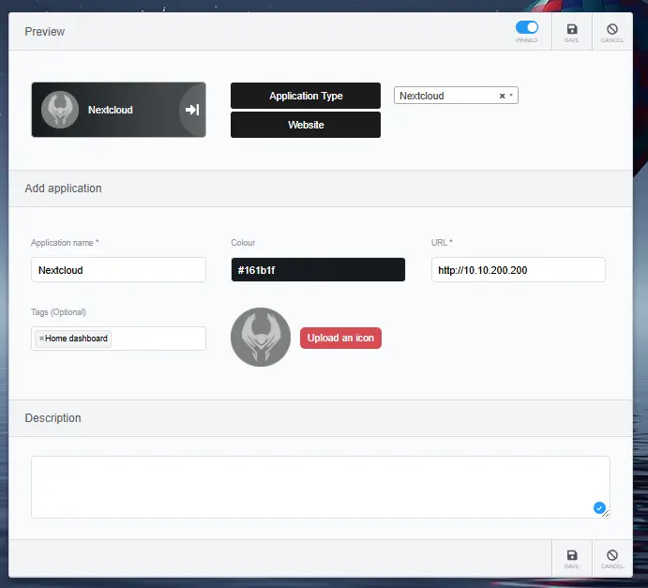Click the top Cancel icon
This screenshot has height=588, width=648.
coord(612,29)
